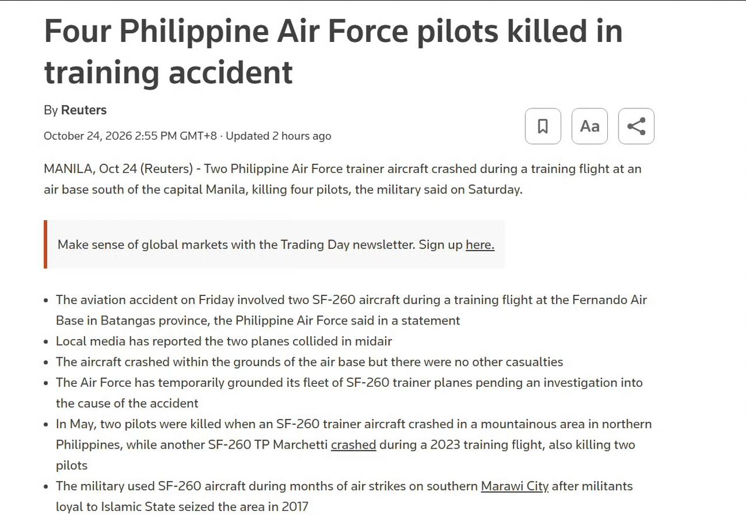Save the article with the bookmark icon
The width and height of the screenshot is (746, 515).
click(x=543, y=126)
